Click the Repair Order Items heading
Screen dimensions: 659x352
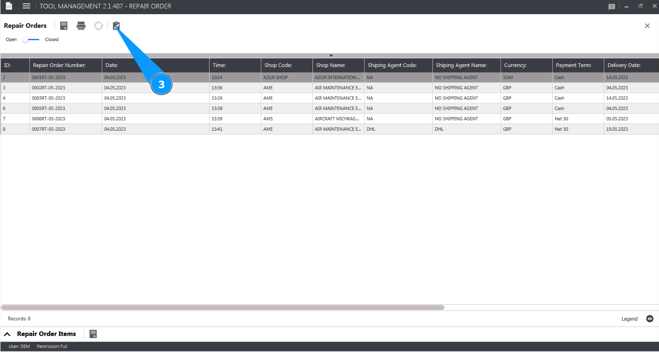(46, 334)
